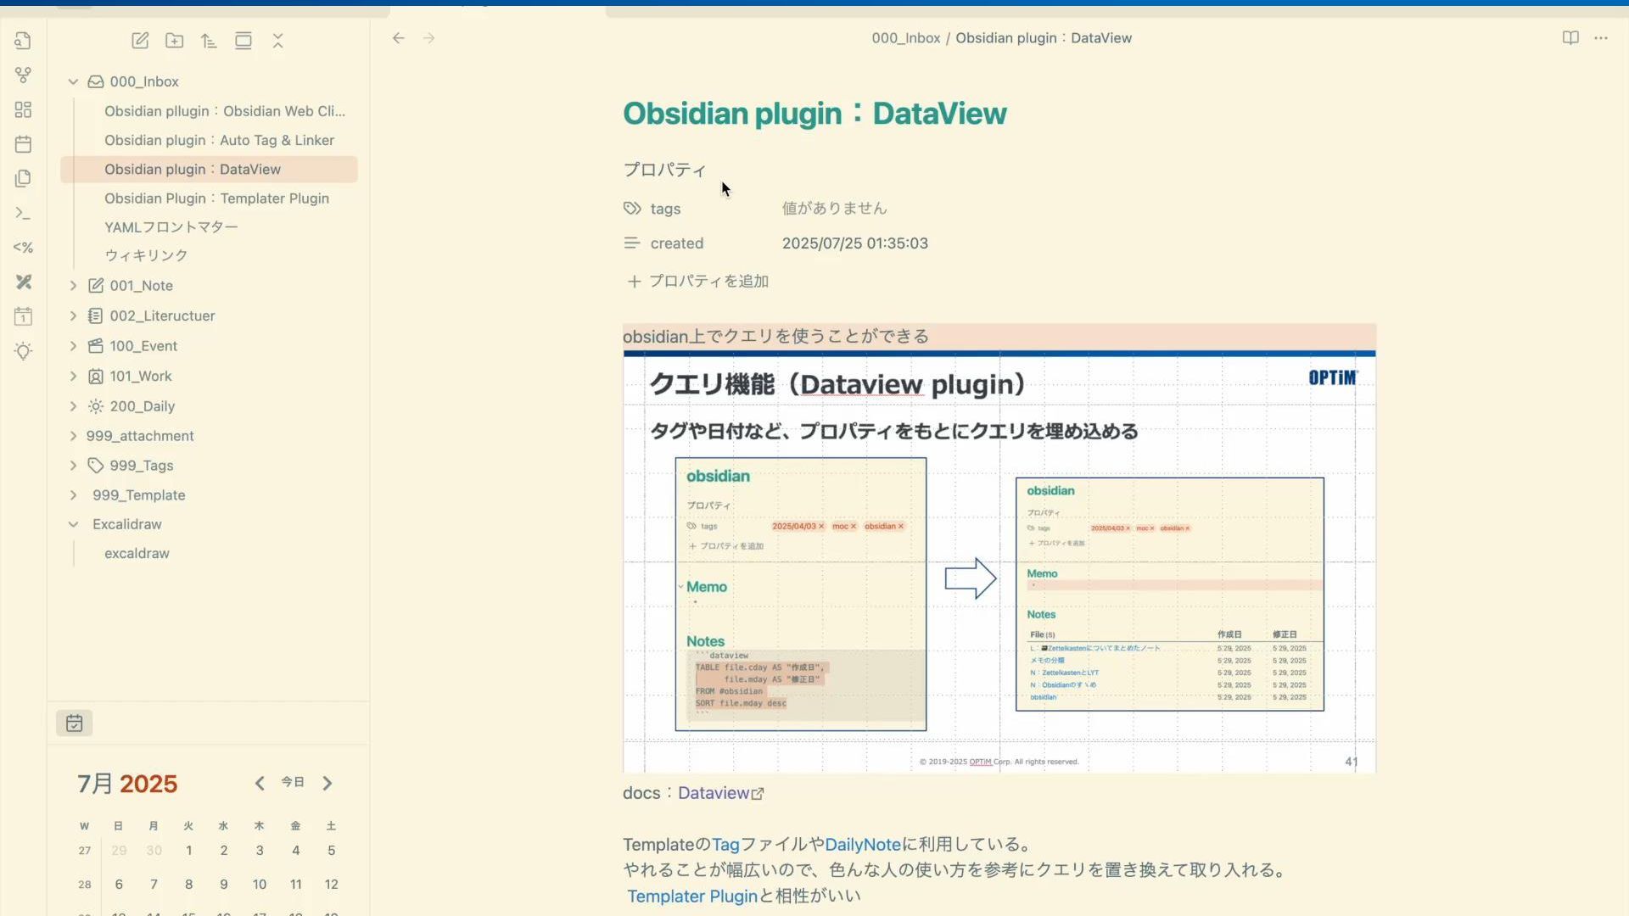This screenshot has width=1629, height=916.
Task: Click the created property text icon
Action: coord(632,243)
